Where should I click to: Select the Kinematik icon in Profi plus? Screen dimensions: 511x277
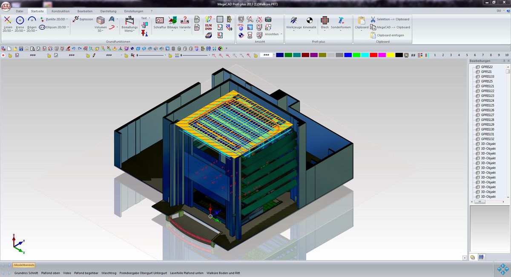pos(310,20)
